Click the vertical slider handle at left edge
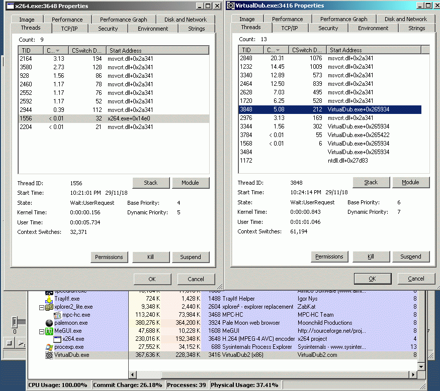The image size is (440, 391). [x=14, y=322]
